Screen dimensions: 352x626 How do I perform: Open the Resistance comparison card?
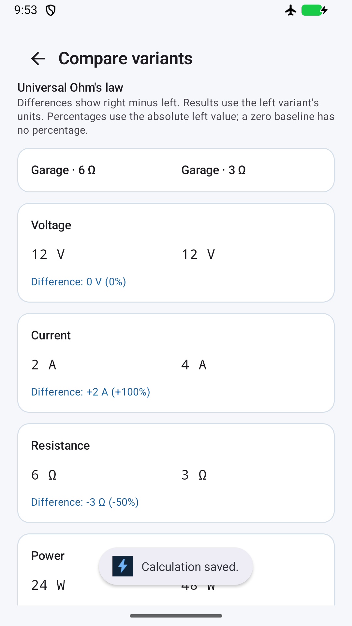coord(176,473)
